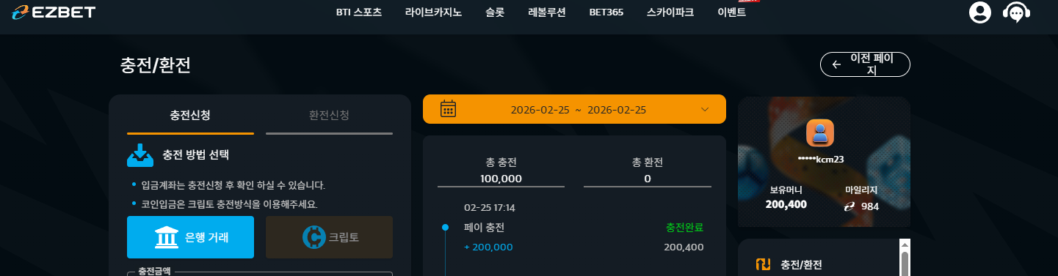Click the calendar icon in date bar

pos(449,109)
